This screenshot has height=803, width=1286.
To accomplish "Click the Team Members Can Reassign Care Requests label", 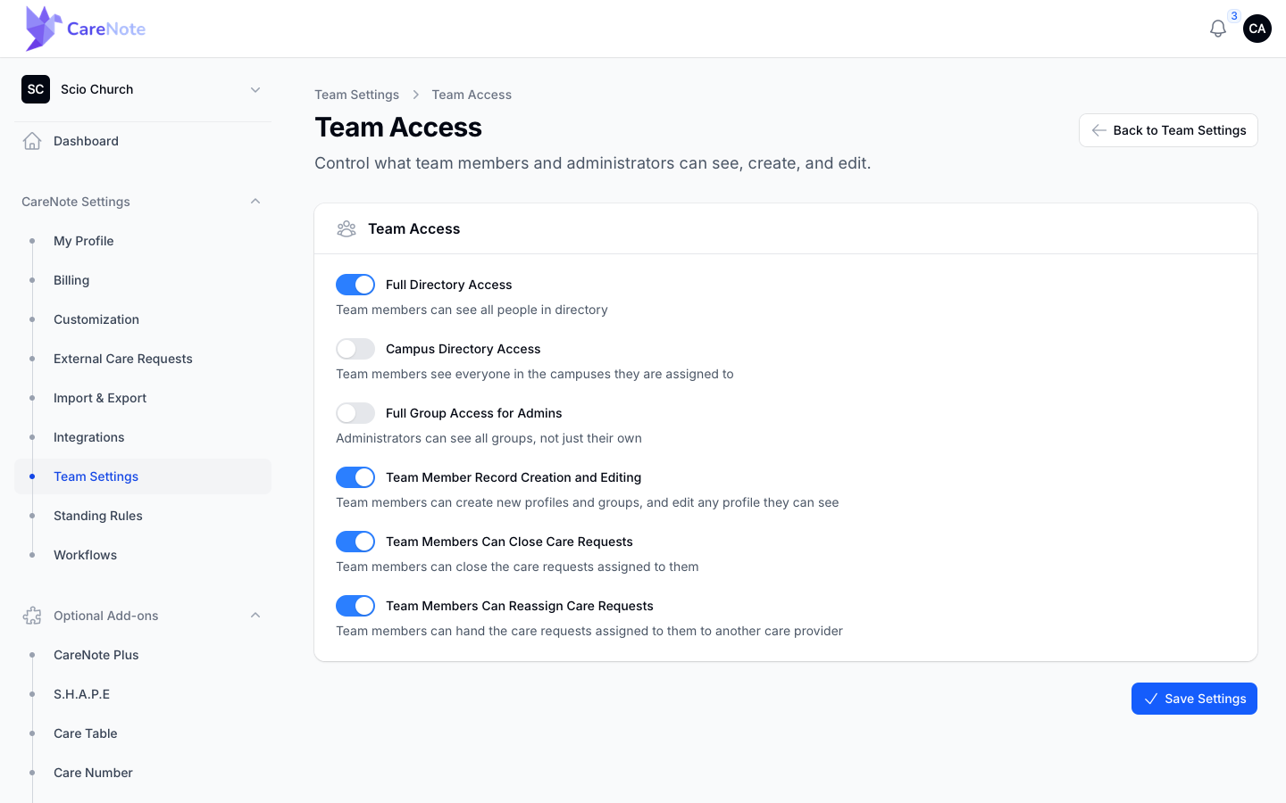I will tap(520, 606).
